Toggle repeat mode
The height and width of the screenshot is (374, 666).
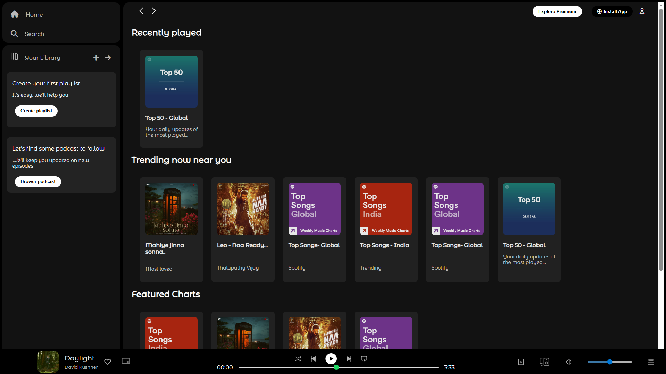pos(364,359)
